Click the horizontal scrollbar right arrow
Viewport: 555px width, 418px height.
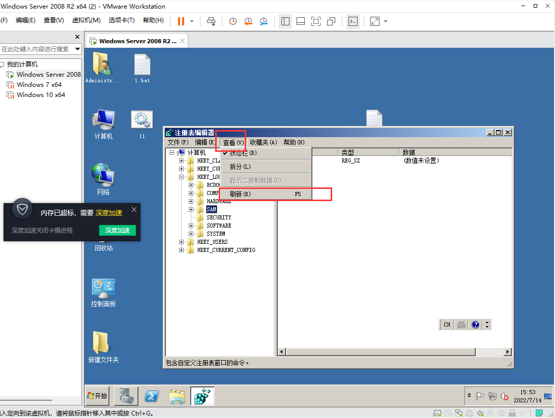tap(508, 351)
